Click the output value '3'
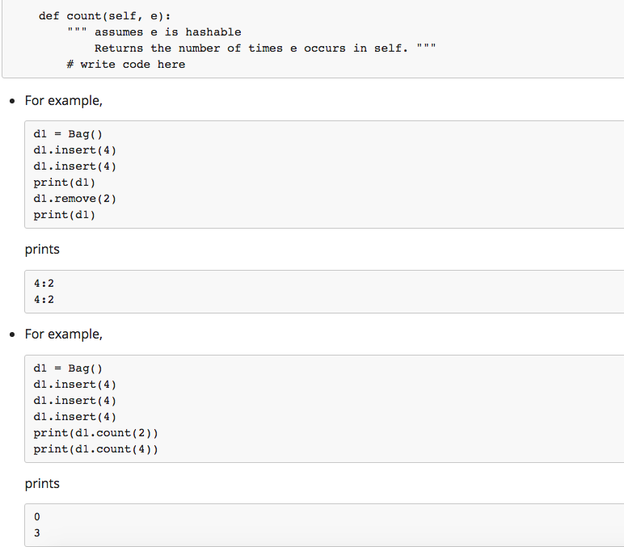 click(x=37, y=533)
